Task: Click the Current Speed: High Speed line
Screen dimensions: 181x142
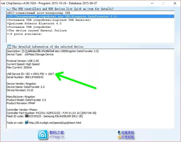Action: click(23, 64)
